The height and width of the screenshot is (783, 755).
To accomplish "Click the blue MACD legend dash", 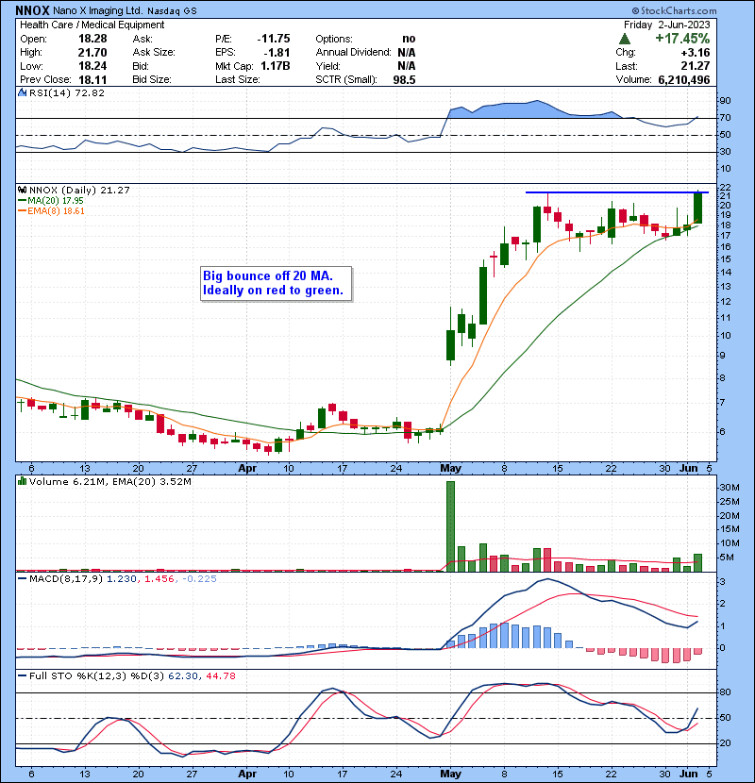I will point(22,579).
